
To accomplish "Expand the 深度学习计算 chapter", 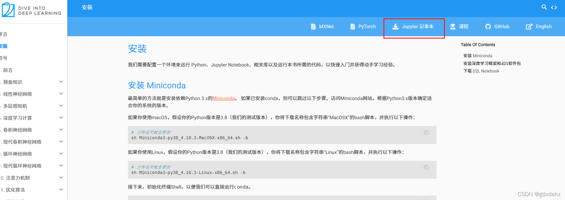I will 61,118.
